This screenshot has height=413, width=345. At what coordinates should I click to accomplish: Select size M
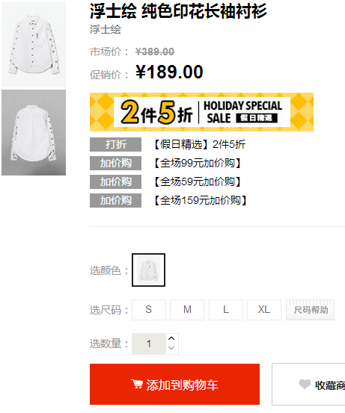pyautogui.click(x=187, y=310)
